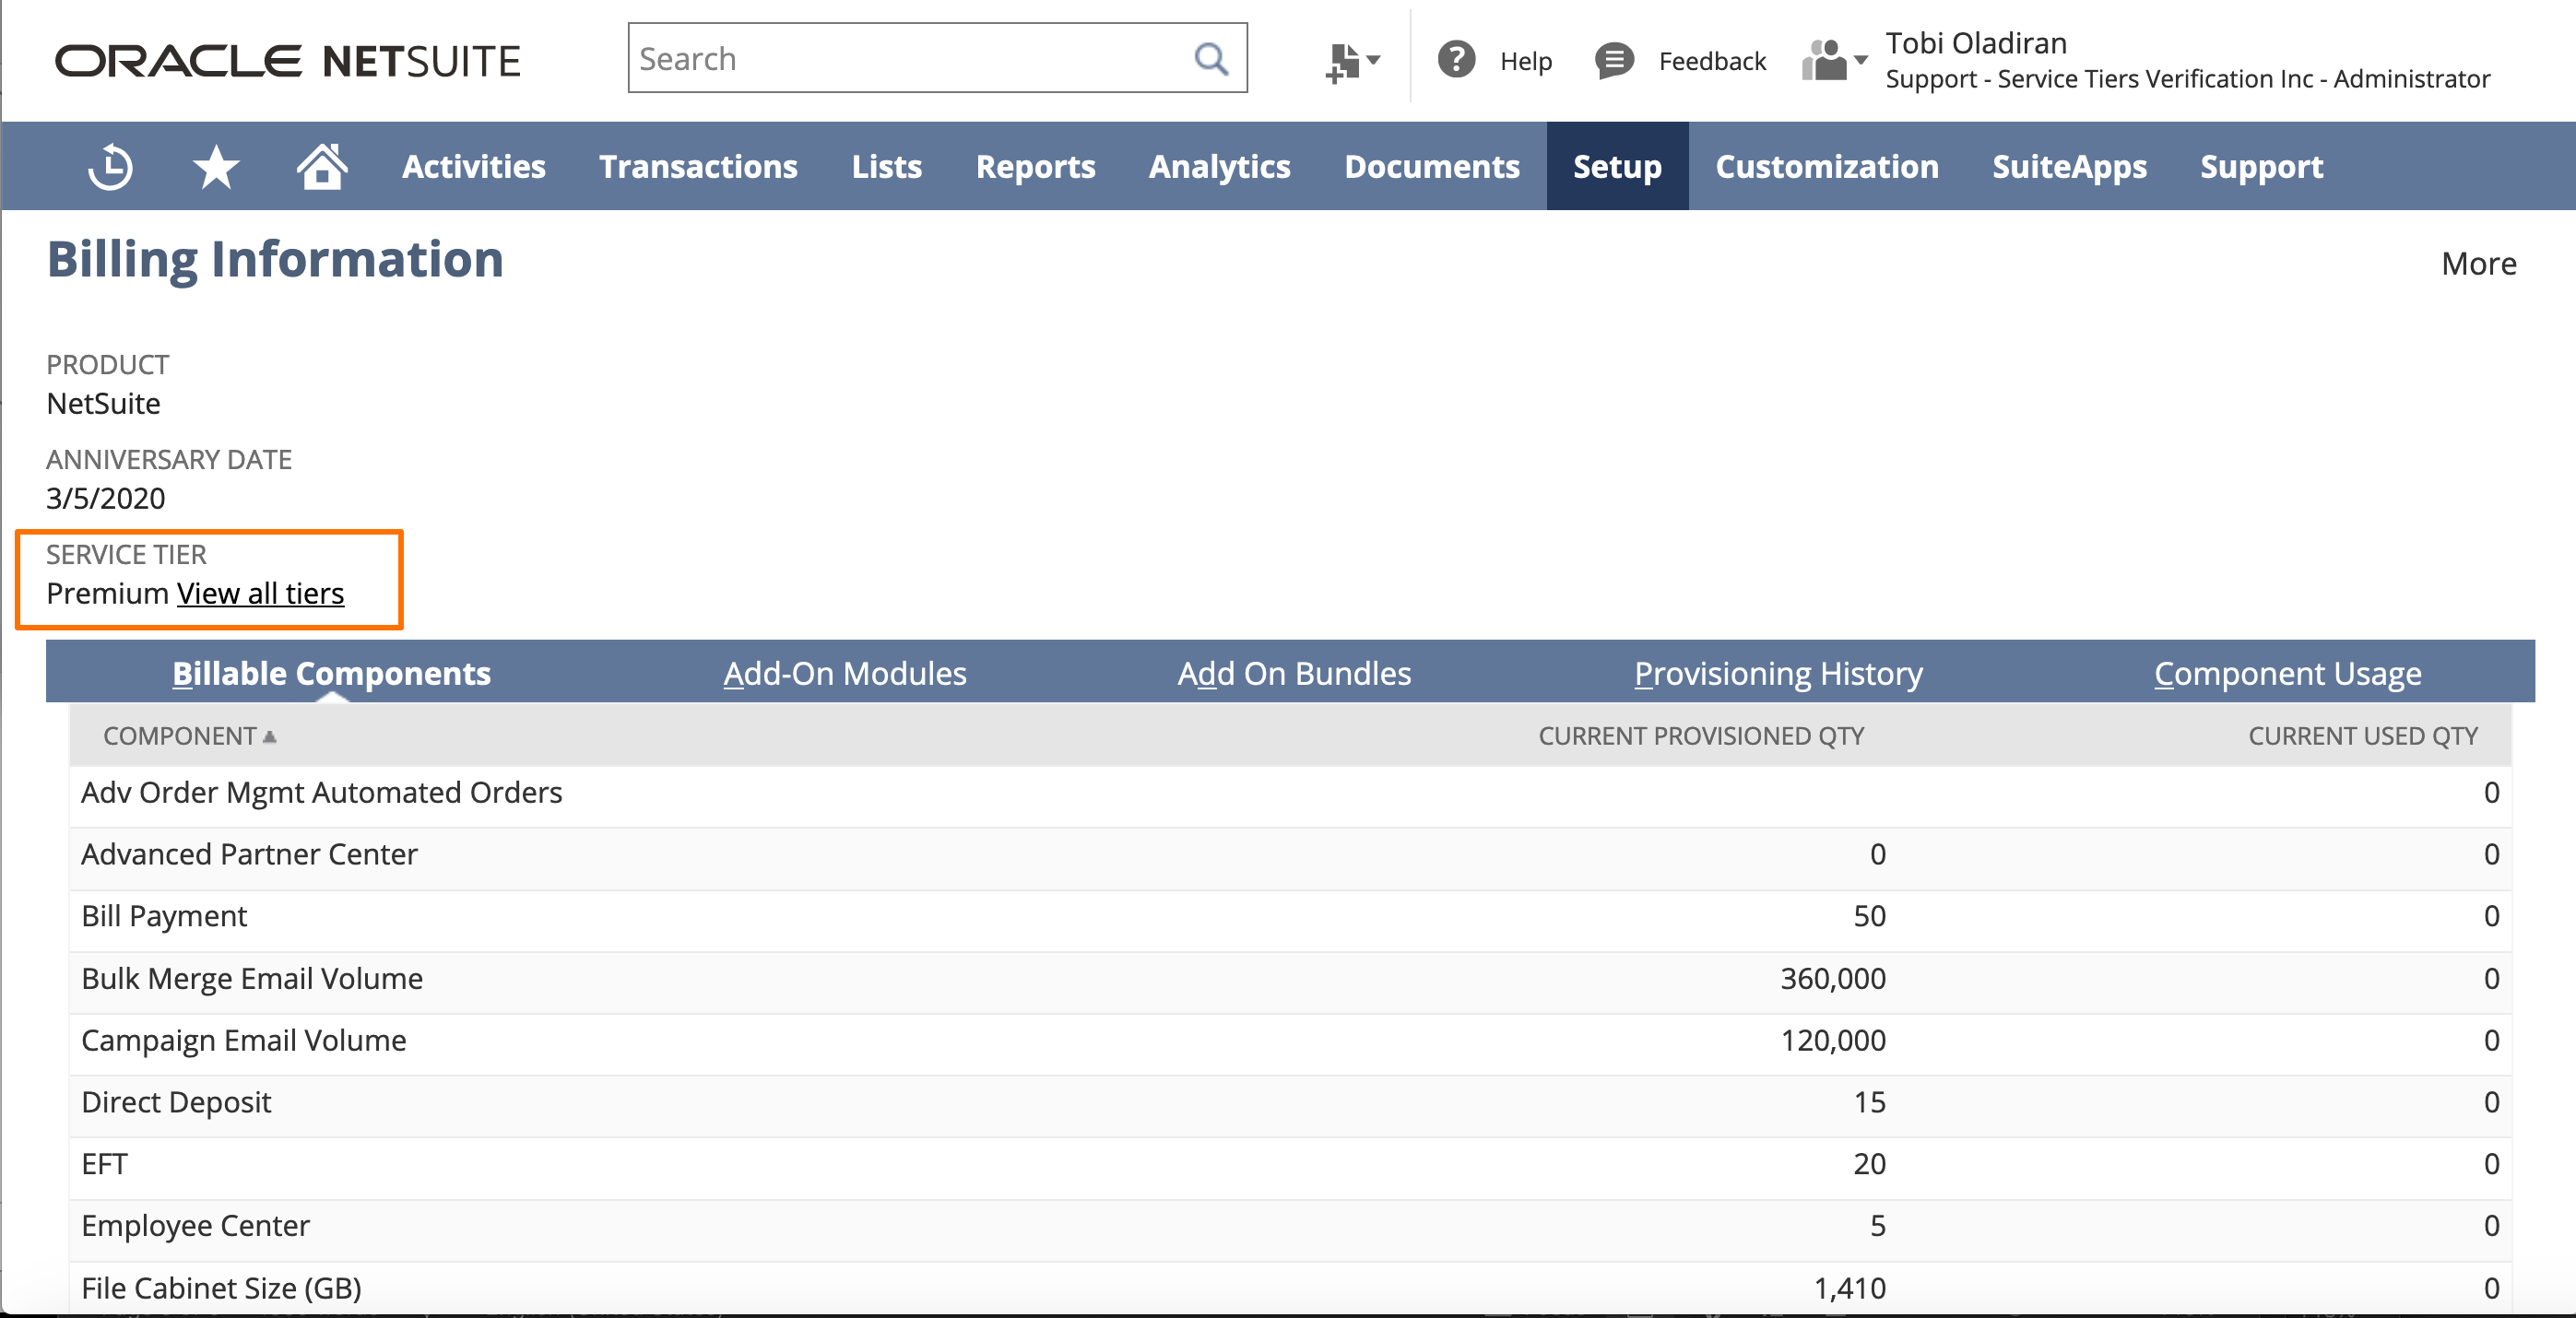The image size is (2576, 1318).
Task: Switch to the Add-On Modules tab
Action: pos(845,673)
